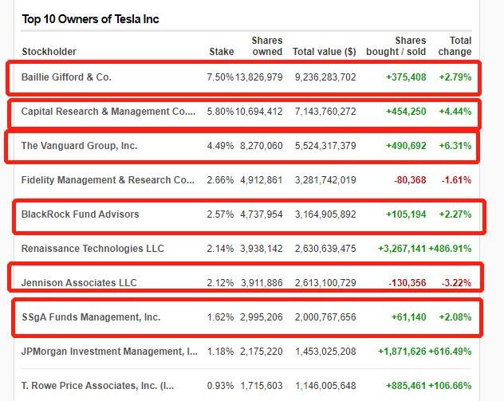
Task: Click Baillie Gifford's 7.50% stake value
Action: point(220,77)
